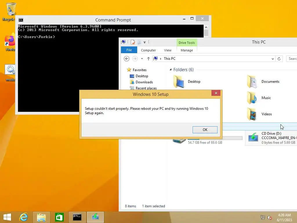Go back in Explorer navigation
This screenshot has height=223, width=297.
(x=126, y=59)
